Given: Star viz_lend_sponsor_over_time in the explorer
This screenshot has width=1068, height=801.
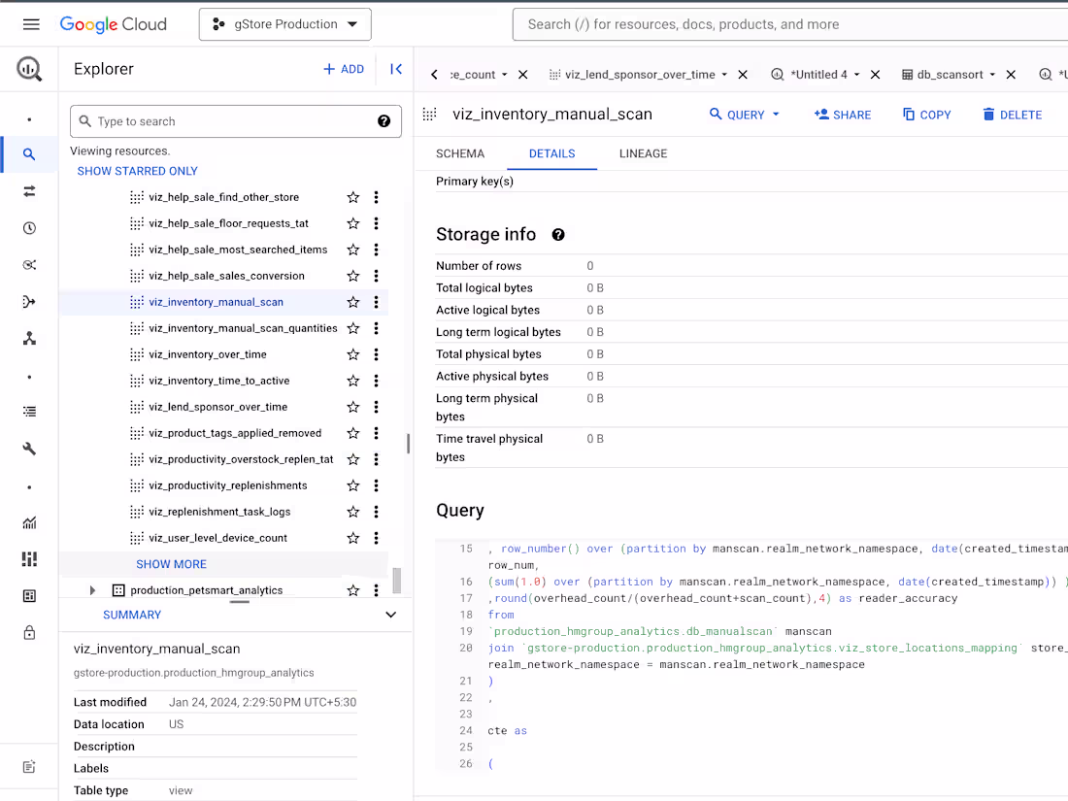Looking at the screenshot, I should coord(352,407).
